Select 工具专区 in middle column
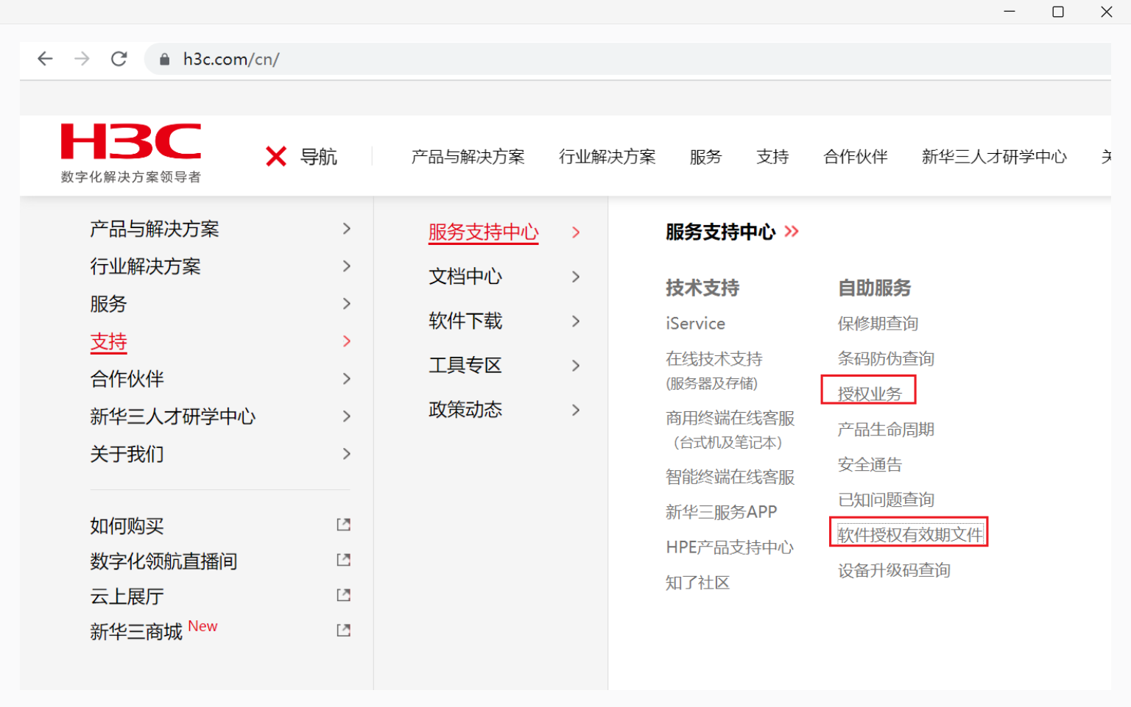The width and height of the screenshot is (1131, 707). pos(465,366)
